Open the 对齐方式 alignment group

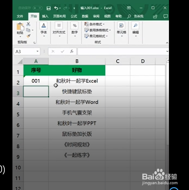pos(59,29)
